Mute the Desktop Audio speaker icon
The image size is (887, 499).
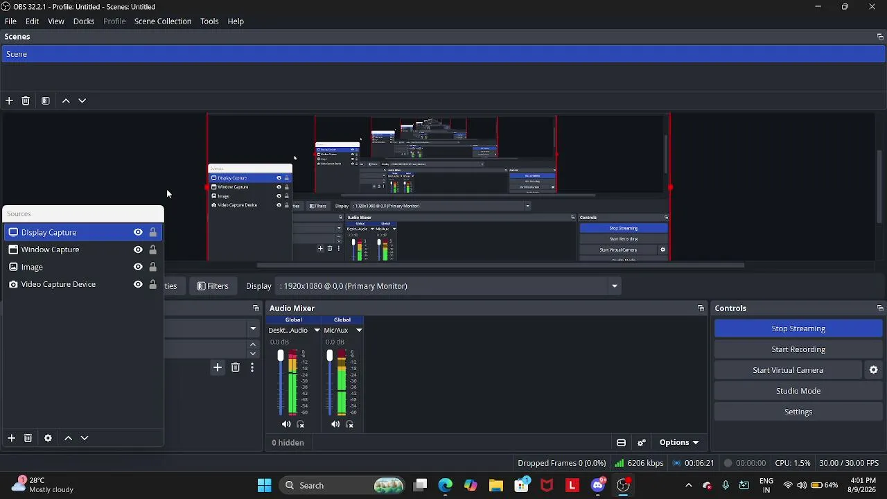(286, 424)
